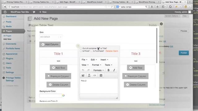Open the browser downloads arrow icon
Screen dimensions: 198x111
(152, 7)
